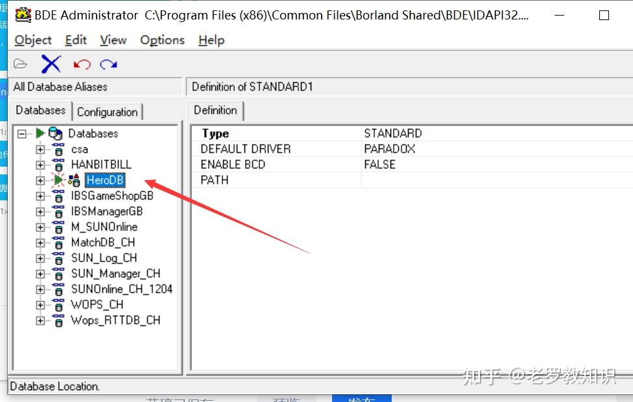Viewport: 633px width, 402px height.
Task: Select the Definition tab
Action: 215,111
